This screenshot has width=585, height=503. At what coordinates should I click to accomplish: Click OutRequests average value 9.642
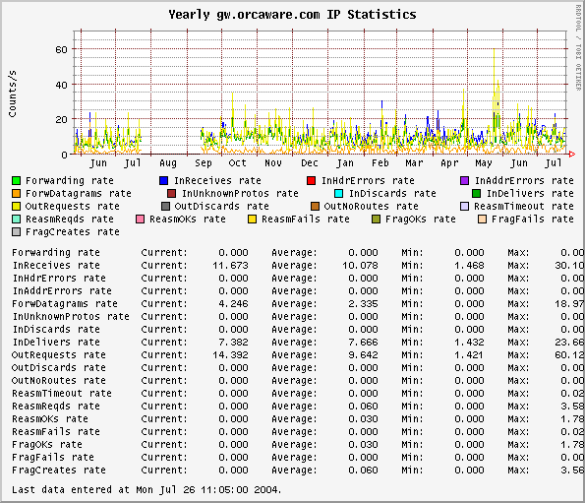[363, 355]
